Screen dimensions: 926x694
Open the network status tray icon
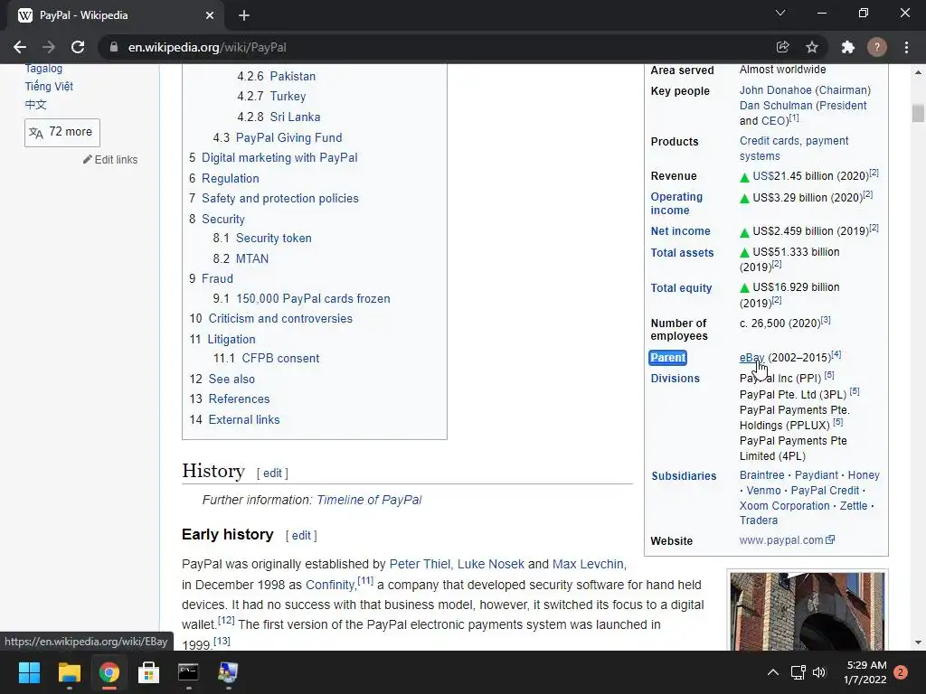pyautogui.click(x=798, y=672)
